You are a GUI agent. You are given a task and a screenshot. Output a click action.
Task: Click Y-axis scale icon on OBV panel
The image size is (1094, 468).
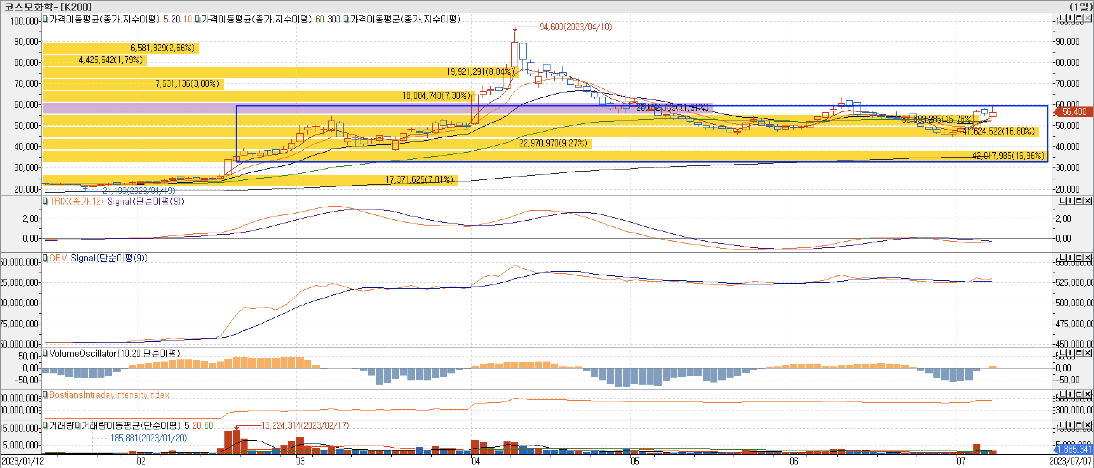[x=1062, y=257]
